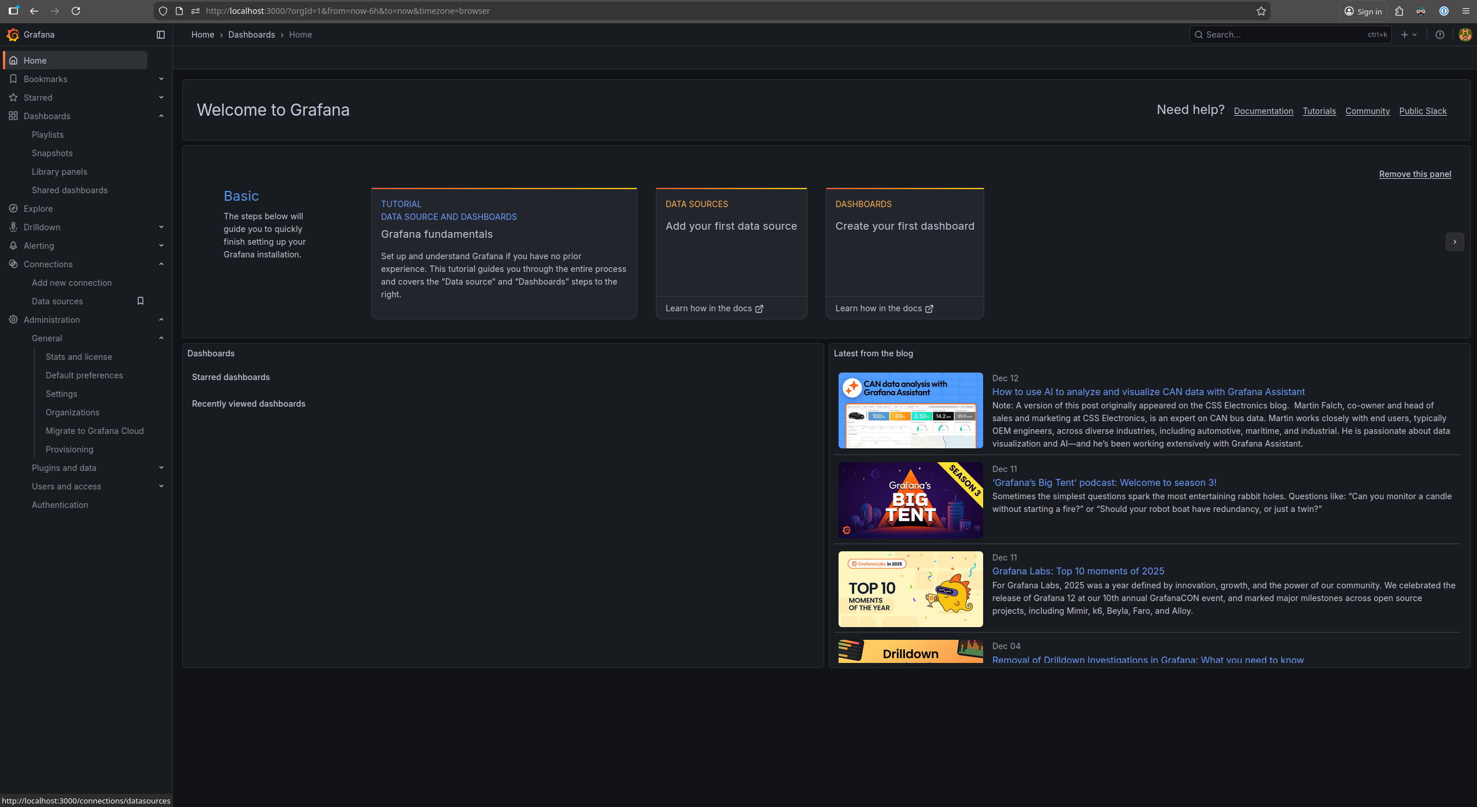Click Remove this panel link
1477x807 pixels.
pos(1415,174)
